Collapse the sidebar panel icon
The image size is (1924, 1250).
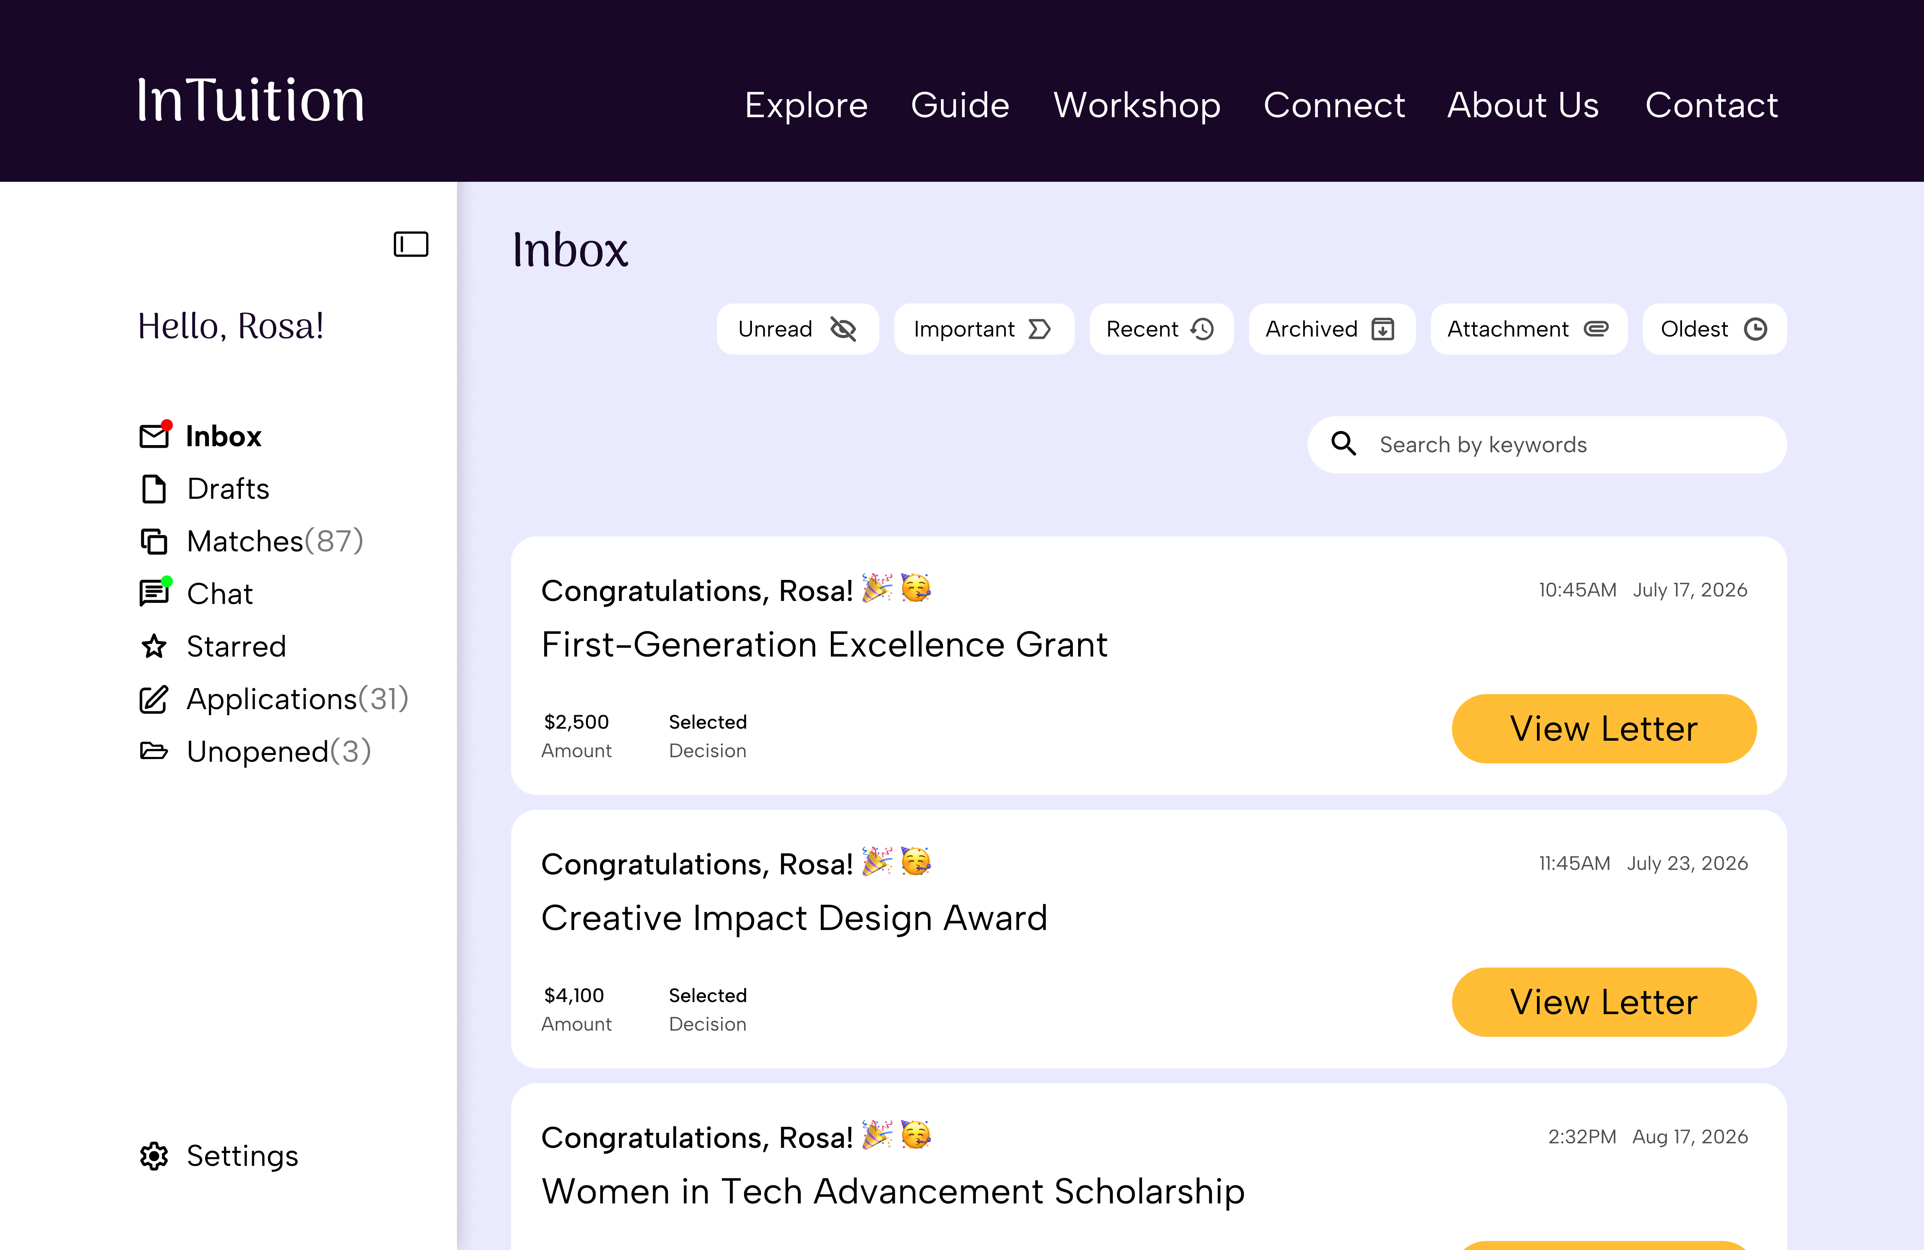[x=411, y=244]
